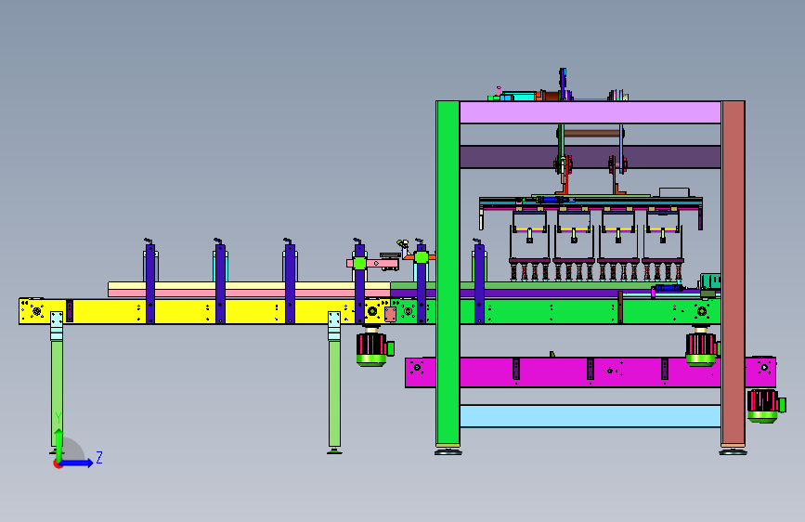The width and height of the screenshot is (805, 522).
Task: Select the magenta lower conveyor frame
Action: pos(591,372)
